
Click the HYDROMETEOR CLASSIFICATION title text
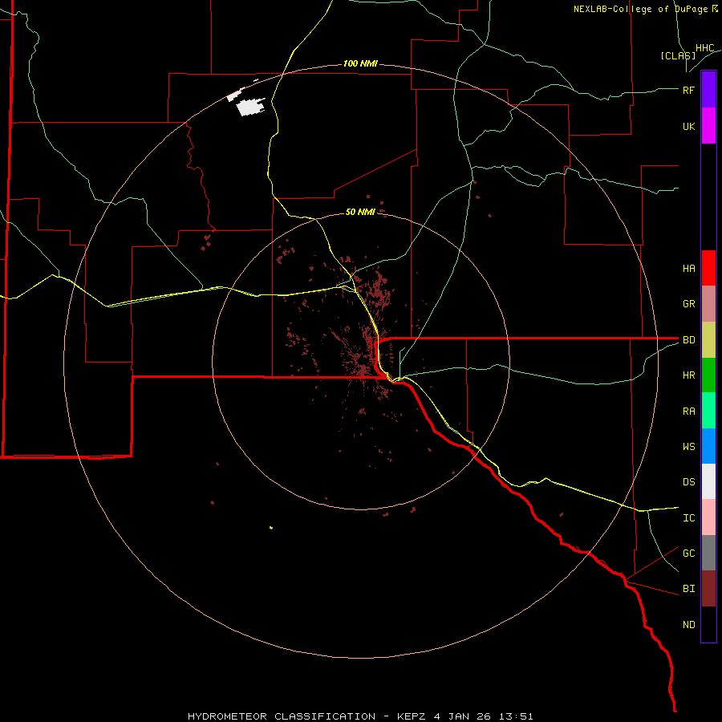tap(282, 716)
